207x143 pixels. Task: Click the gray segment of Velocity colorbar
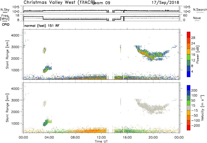pos(189,108)
